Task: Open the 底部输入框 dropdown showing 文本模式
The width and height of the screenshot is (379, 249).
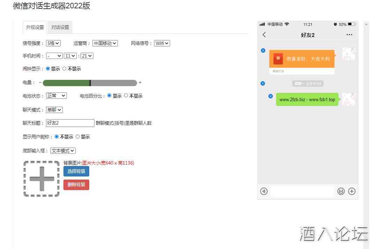Action: (63, 151)
